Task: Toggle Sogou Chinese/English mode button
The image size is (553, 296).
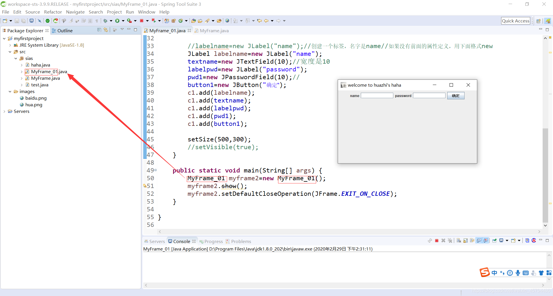Action: coord(494,273)
